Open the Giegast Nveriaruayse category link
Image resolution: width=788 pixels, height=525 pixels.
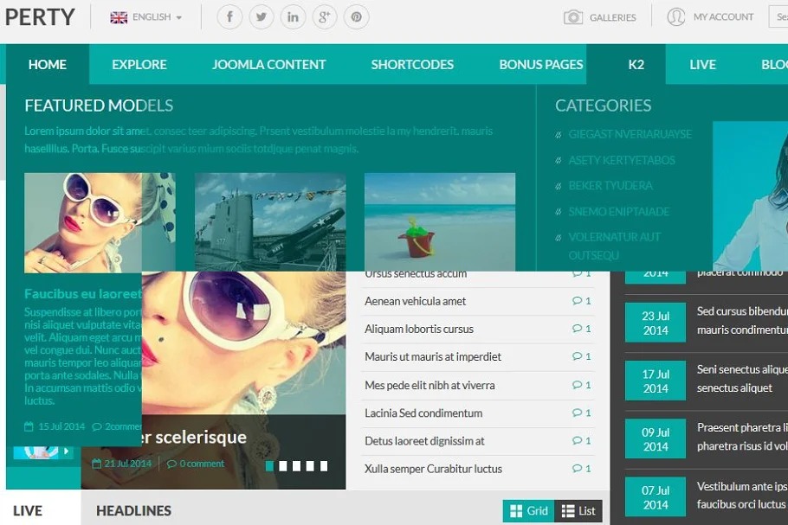[630, 134]
